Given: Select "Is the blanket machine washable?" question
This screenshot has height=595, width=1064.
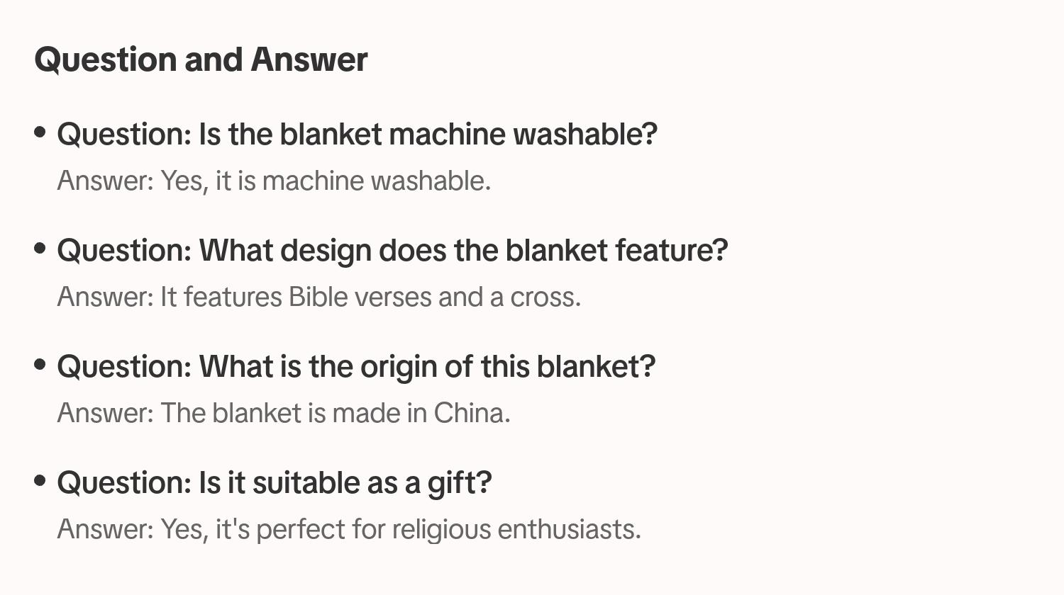Looking at the screenshot, I should click(357, 135).
